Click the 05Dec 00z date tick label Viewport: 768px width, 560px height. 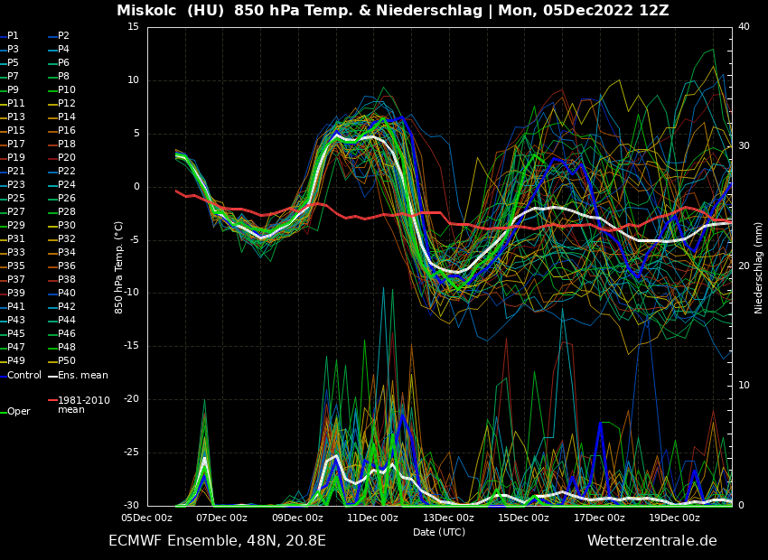[147, 518]
